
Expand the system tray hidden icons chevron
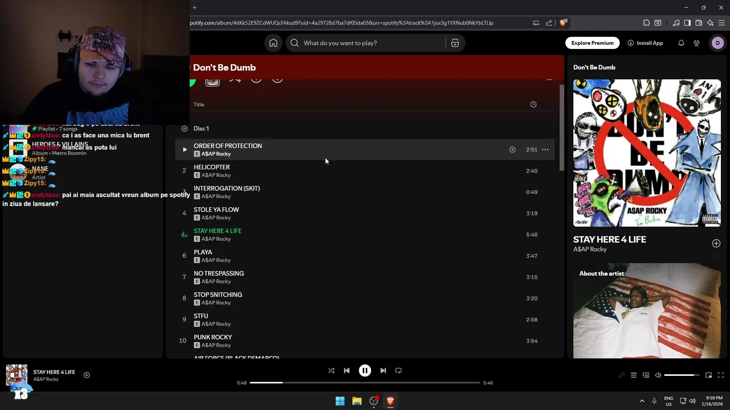642,401
